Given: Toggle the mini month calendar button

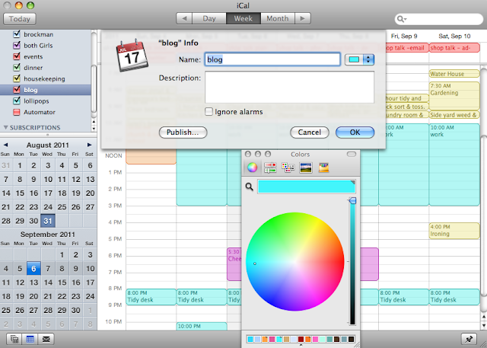Looking at the screenshot, I should coord(30,339).
